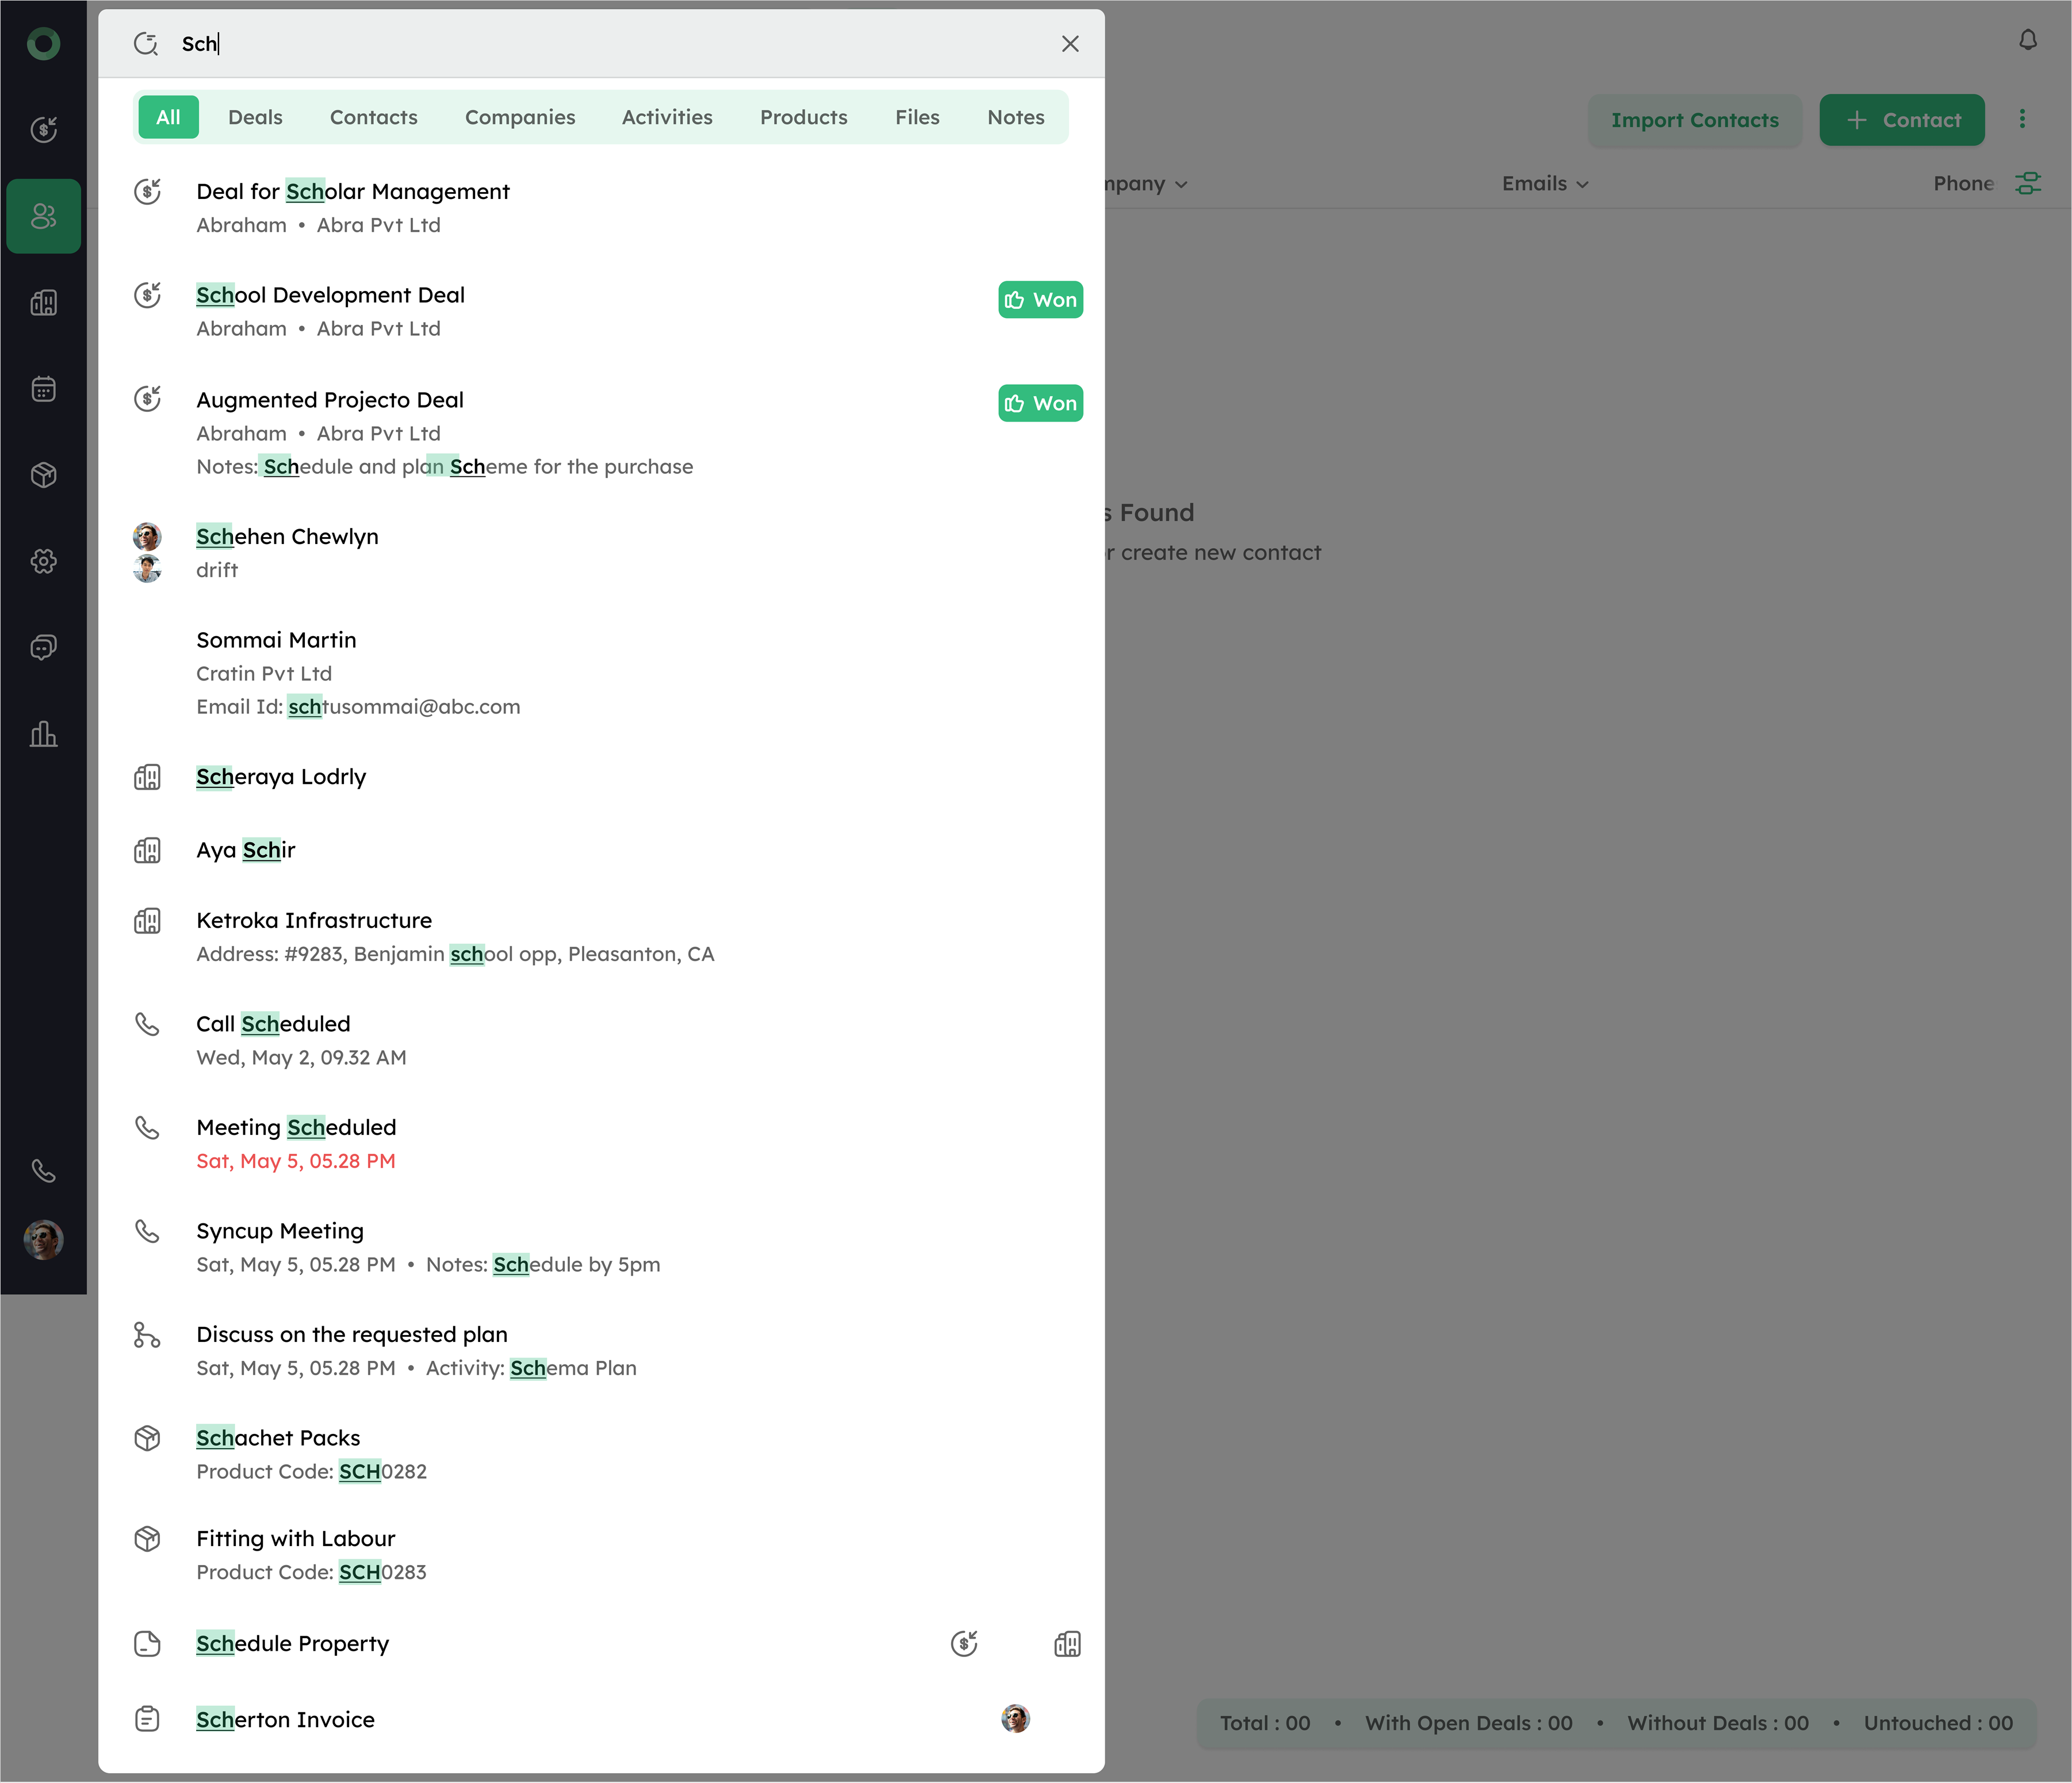Open Settings gear icon in sidebar
This screenshot has width=2072, height=1783.
[x=43, y=561]
